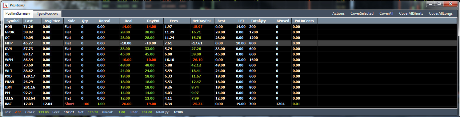The image size is (460, 117).
Task: Close the Positions window
Action: click(450, 4)
